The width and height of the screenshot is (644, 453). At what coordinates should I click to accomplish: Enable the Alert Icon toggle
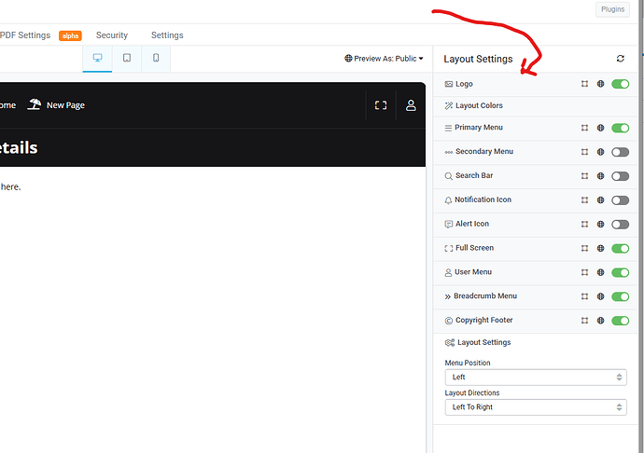click(620, 225)
